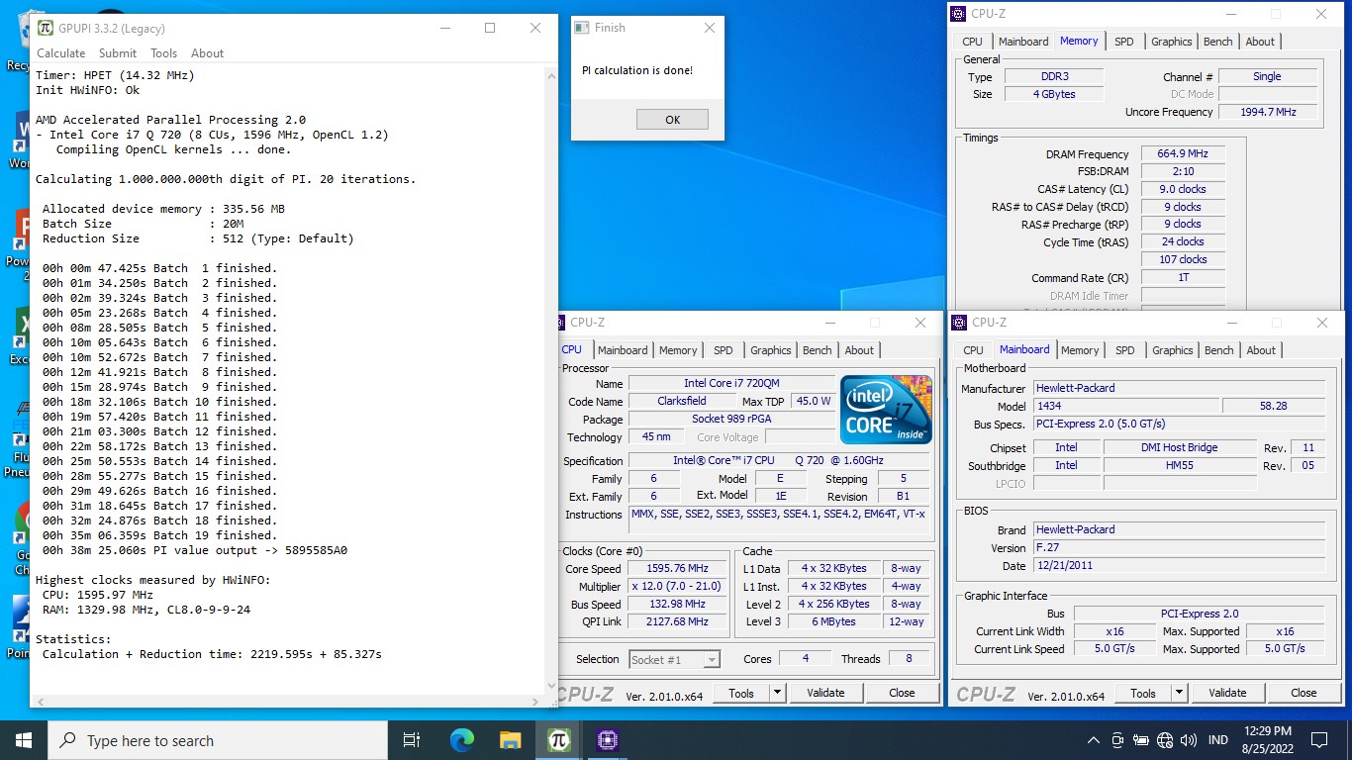This screenshot has width=1352, height=760.
Task: Open the About menu in GPUPI
Action: point(208,53)
